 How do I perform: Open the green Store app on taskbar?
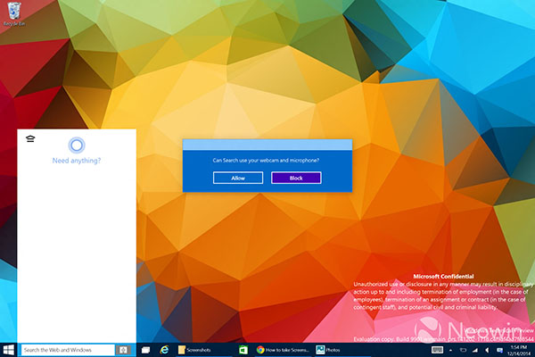(243, 350)
